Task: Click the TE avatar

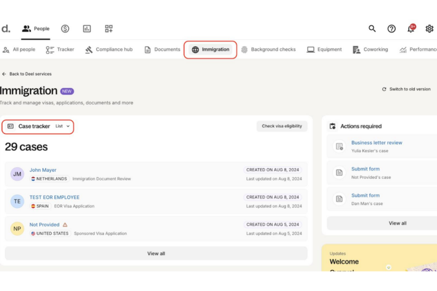Action: 17,201
